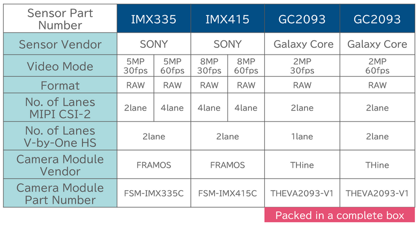Click the FSM-IMX335C part number cell
418x225 pixels.
coord(153,194)
